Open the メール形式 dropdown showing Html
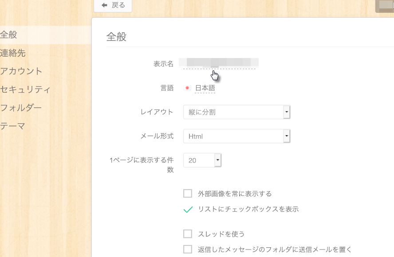 click(236, 136)
